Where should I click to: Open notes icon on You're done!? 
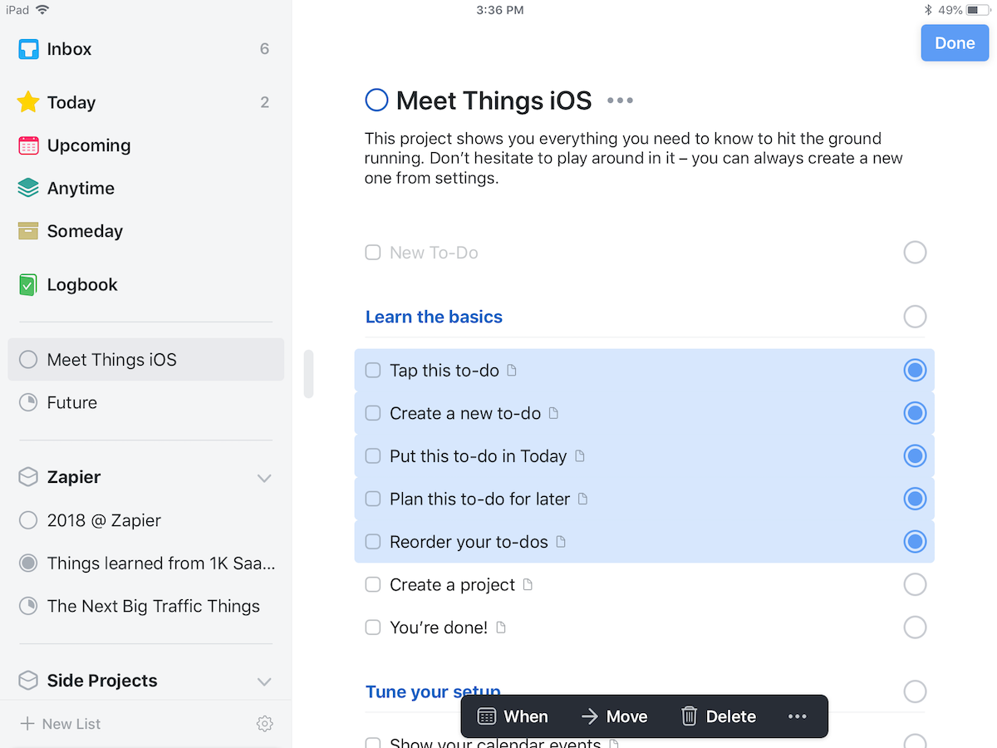point(500,627)
